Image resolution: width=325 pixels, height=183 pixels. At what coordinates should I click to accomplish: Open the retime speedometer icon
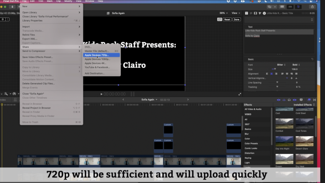point(14,94)
